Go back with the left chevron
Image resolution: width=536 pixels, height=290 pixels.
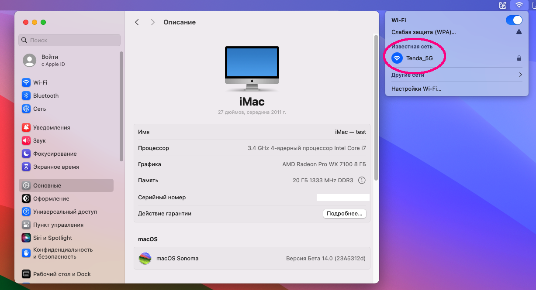(137, 22)
